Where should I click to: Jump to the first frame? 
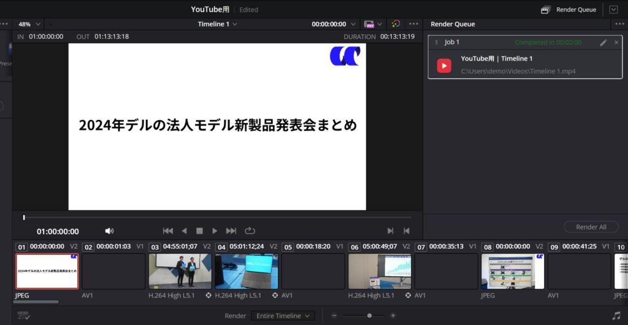point(167,231)
